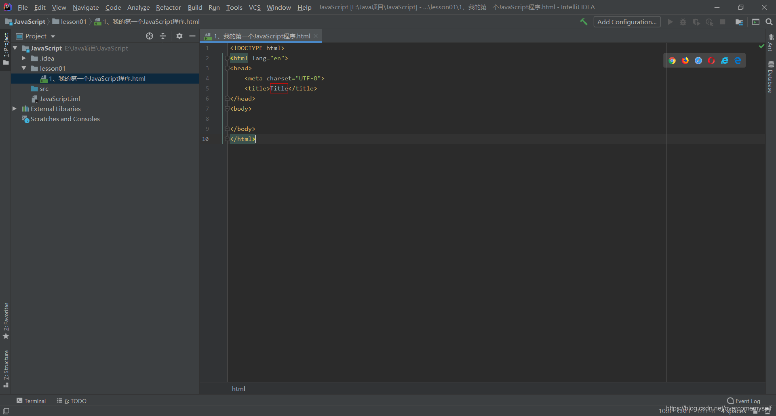Viewport: 776px width, 416px height.
Task: Open the Database tool window
Action: tap(771, 77)
